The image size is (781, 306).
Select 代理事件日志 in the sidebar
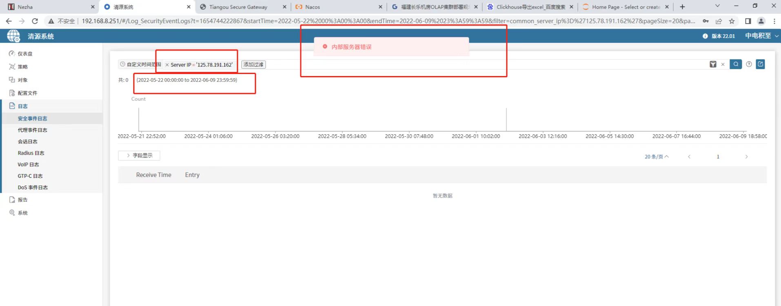tap(32, 130)
